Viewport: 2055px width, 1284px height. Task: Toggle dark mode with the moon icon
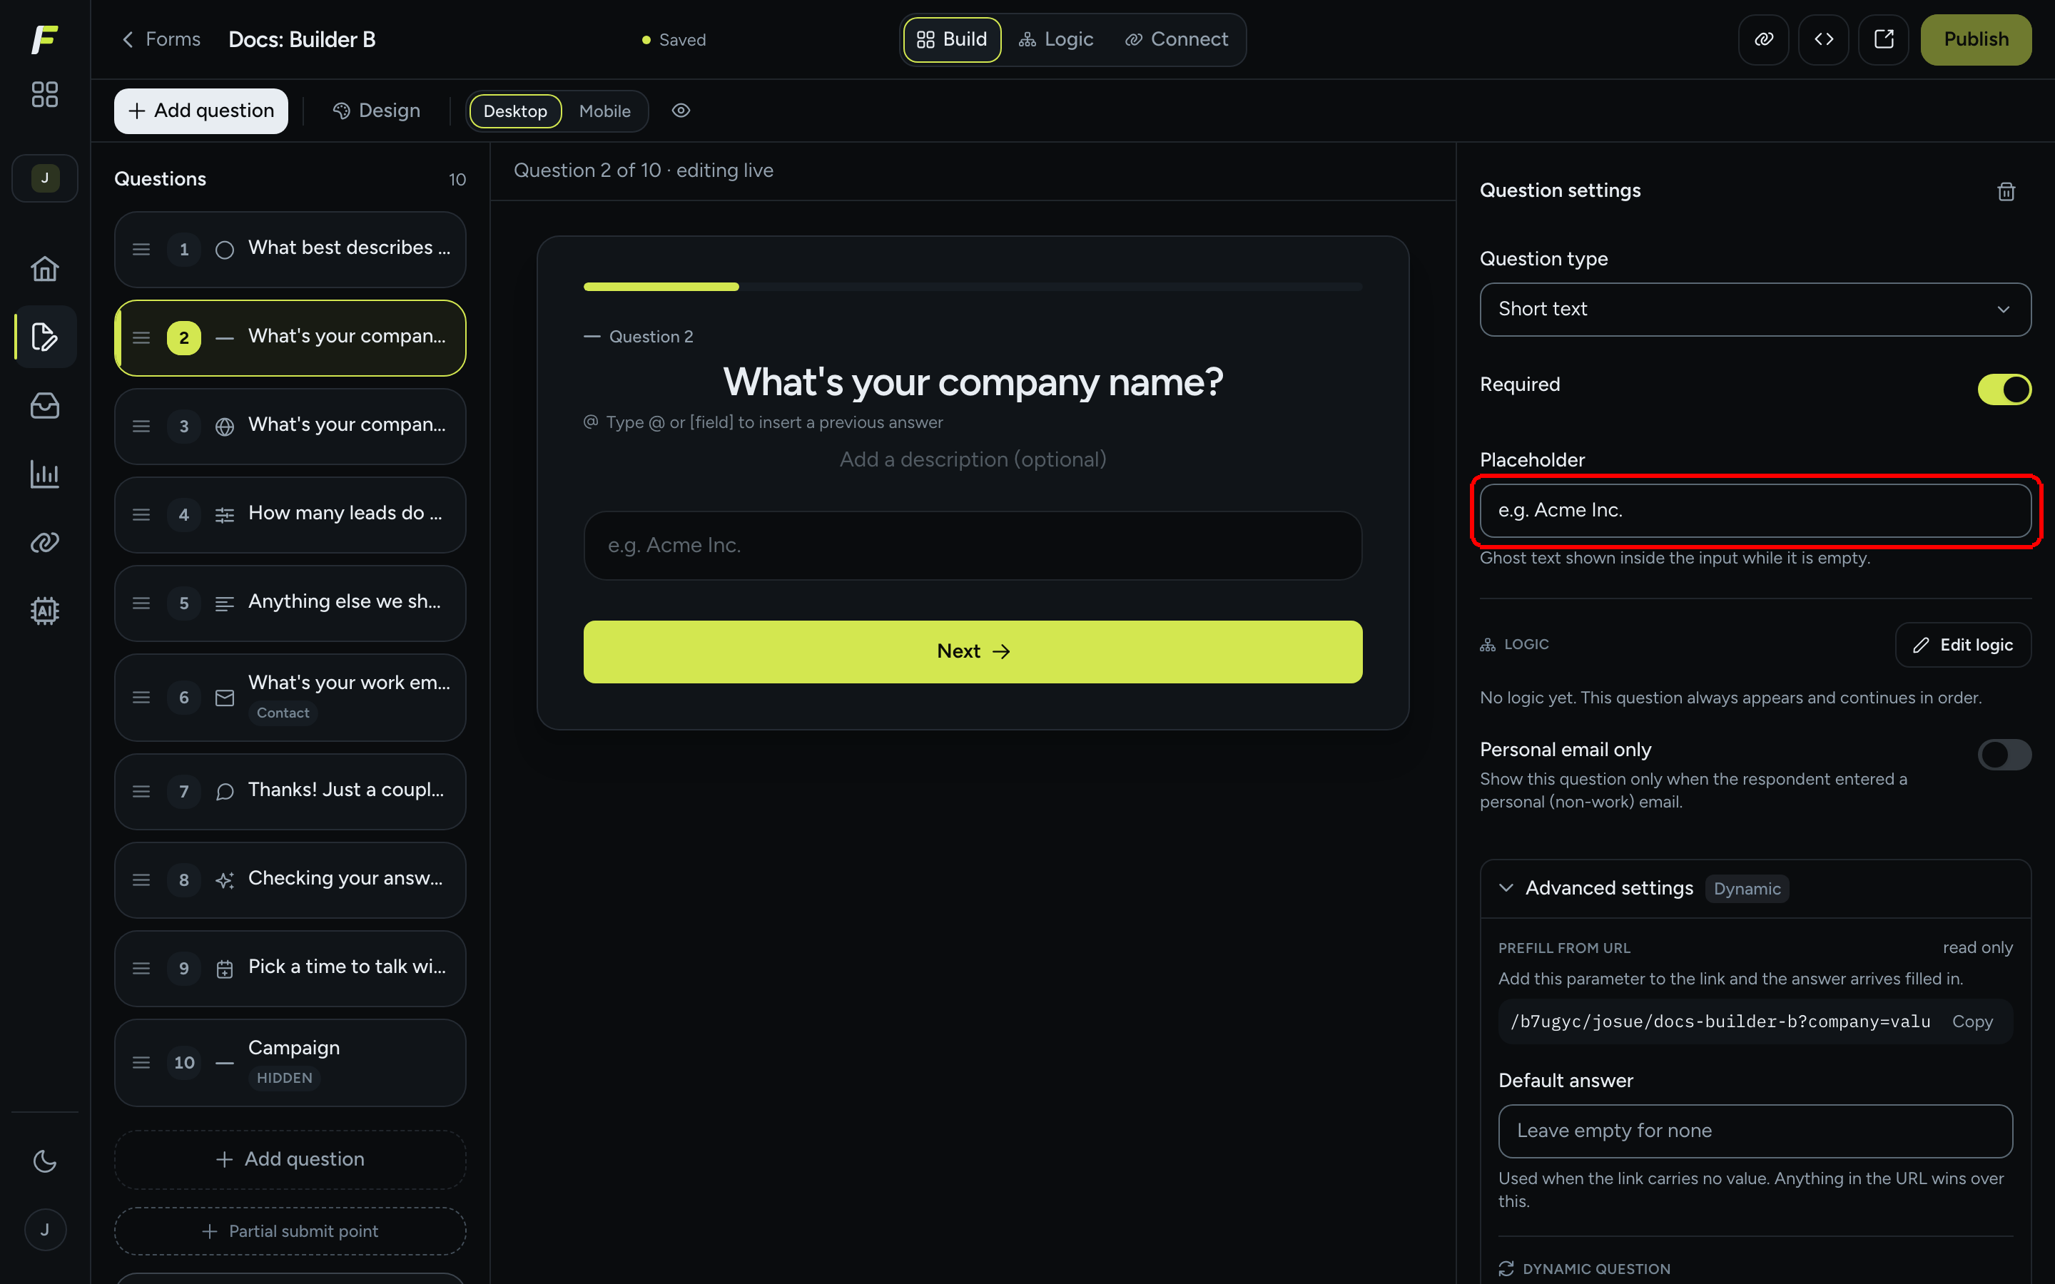click(44, 1161)
